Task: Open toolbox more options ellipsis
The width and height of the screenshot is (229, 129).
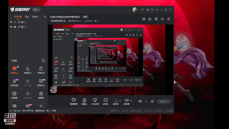Action: pos(44,60)
